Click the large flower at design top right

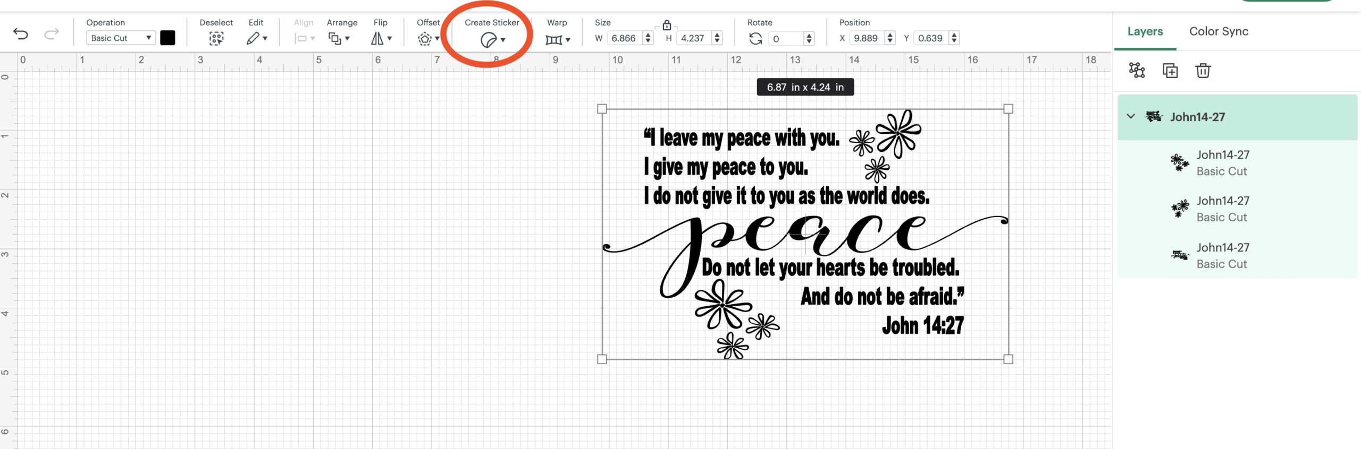click(898, 133)
